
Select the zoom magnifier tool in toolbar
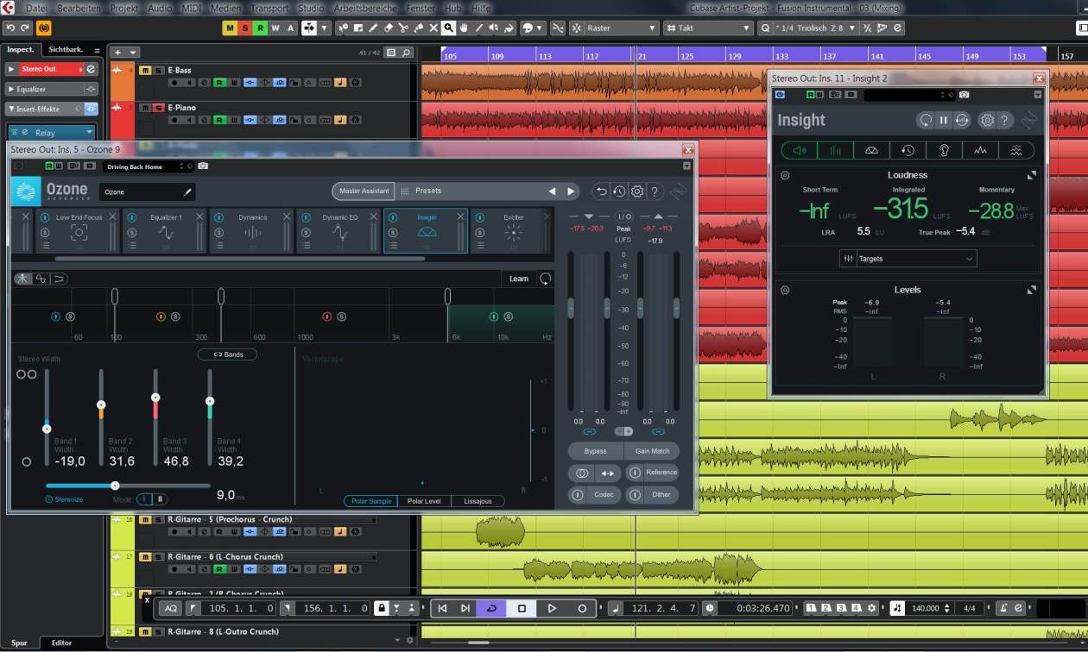[448, 28]
